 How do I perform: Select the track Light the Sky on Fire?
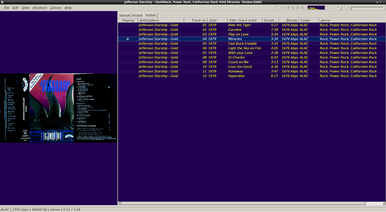[252, 48]
